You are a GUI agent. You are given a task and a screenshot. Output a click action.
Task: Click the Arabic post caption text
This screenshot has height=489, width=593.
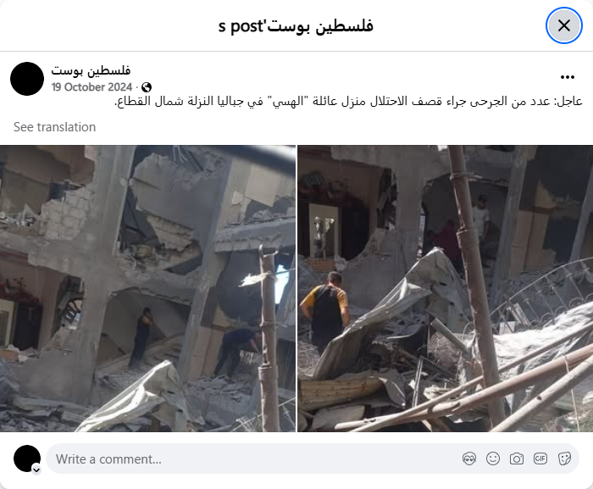[x=348, y=102]
